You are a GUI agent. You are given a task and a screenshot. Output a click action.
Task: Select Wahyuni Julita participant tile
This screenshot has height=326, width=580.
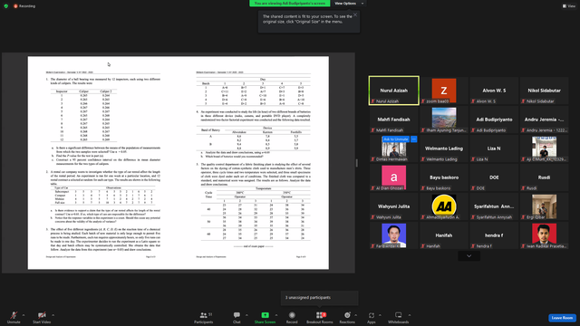[394, 206]
